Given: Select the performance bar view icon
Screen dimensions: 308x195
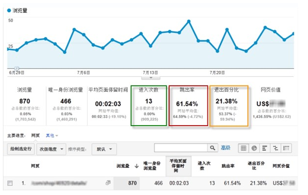Looking at the screenshot, I should click(265, 148).
